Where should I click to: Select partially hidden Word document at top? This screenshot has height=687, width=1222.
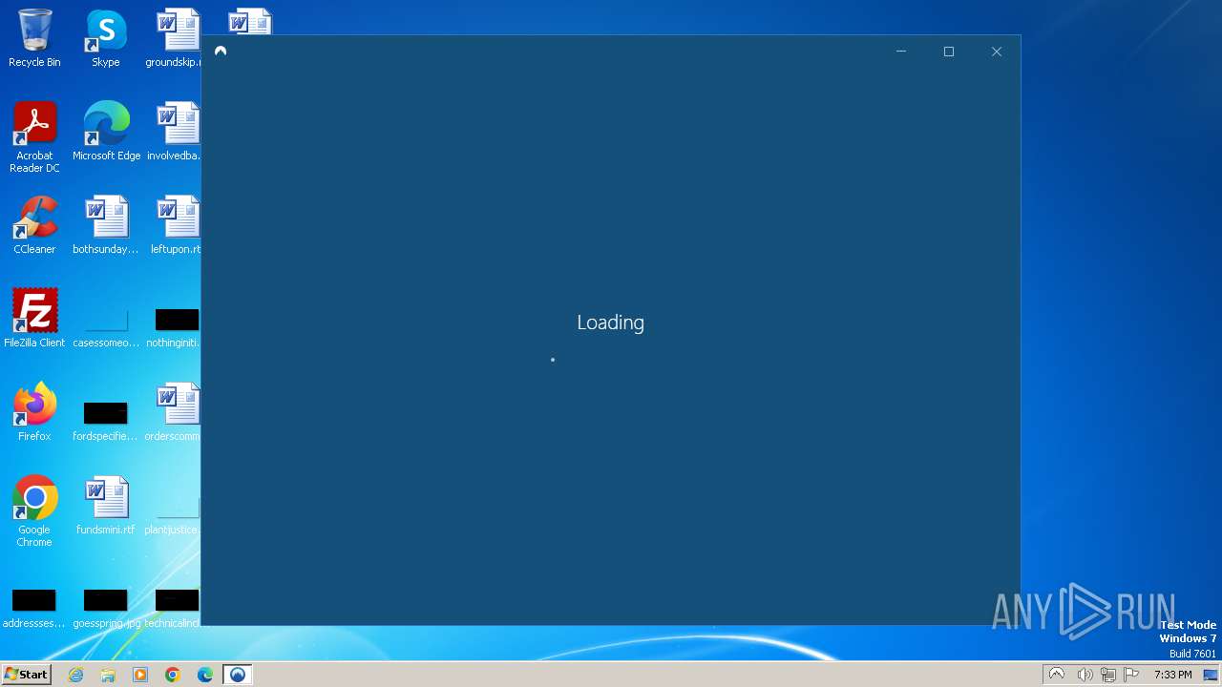250,22
